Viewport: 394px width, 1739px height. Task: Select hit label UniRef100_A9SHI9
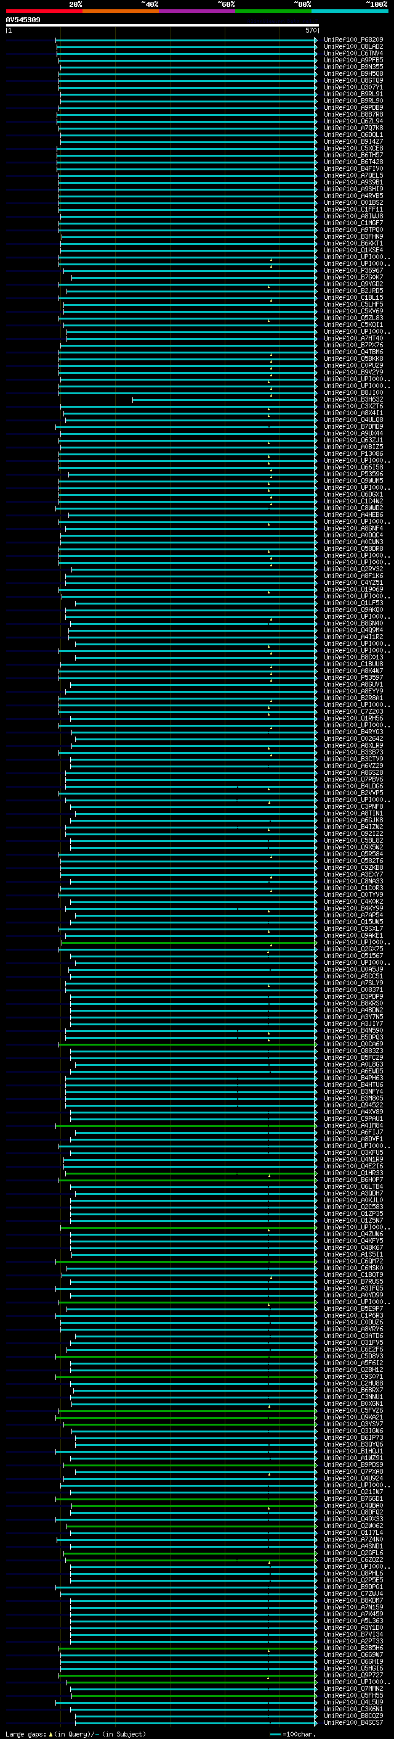pyautogui.click(x=353, y=189)
